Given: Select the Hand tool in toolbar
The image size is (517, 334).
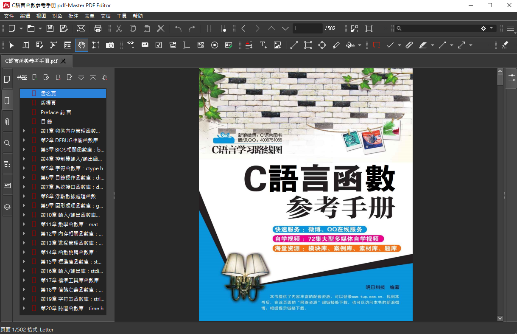Looking at the screenshot, I should pos(82,45).
